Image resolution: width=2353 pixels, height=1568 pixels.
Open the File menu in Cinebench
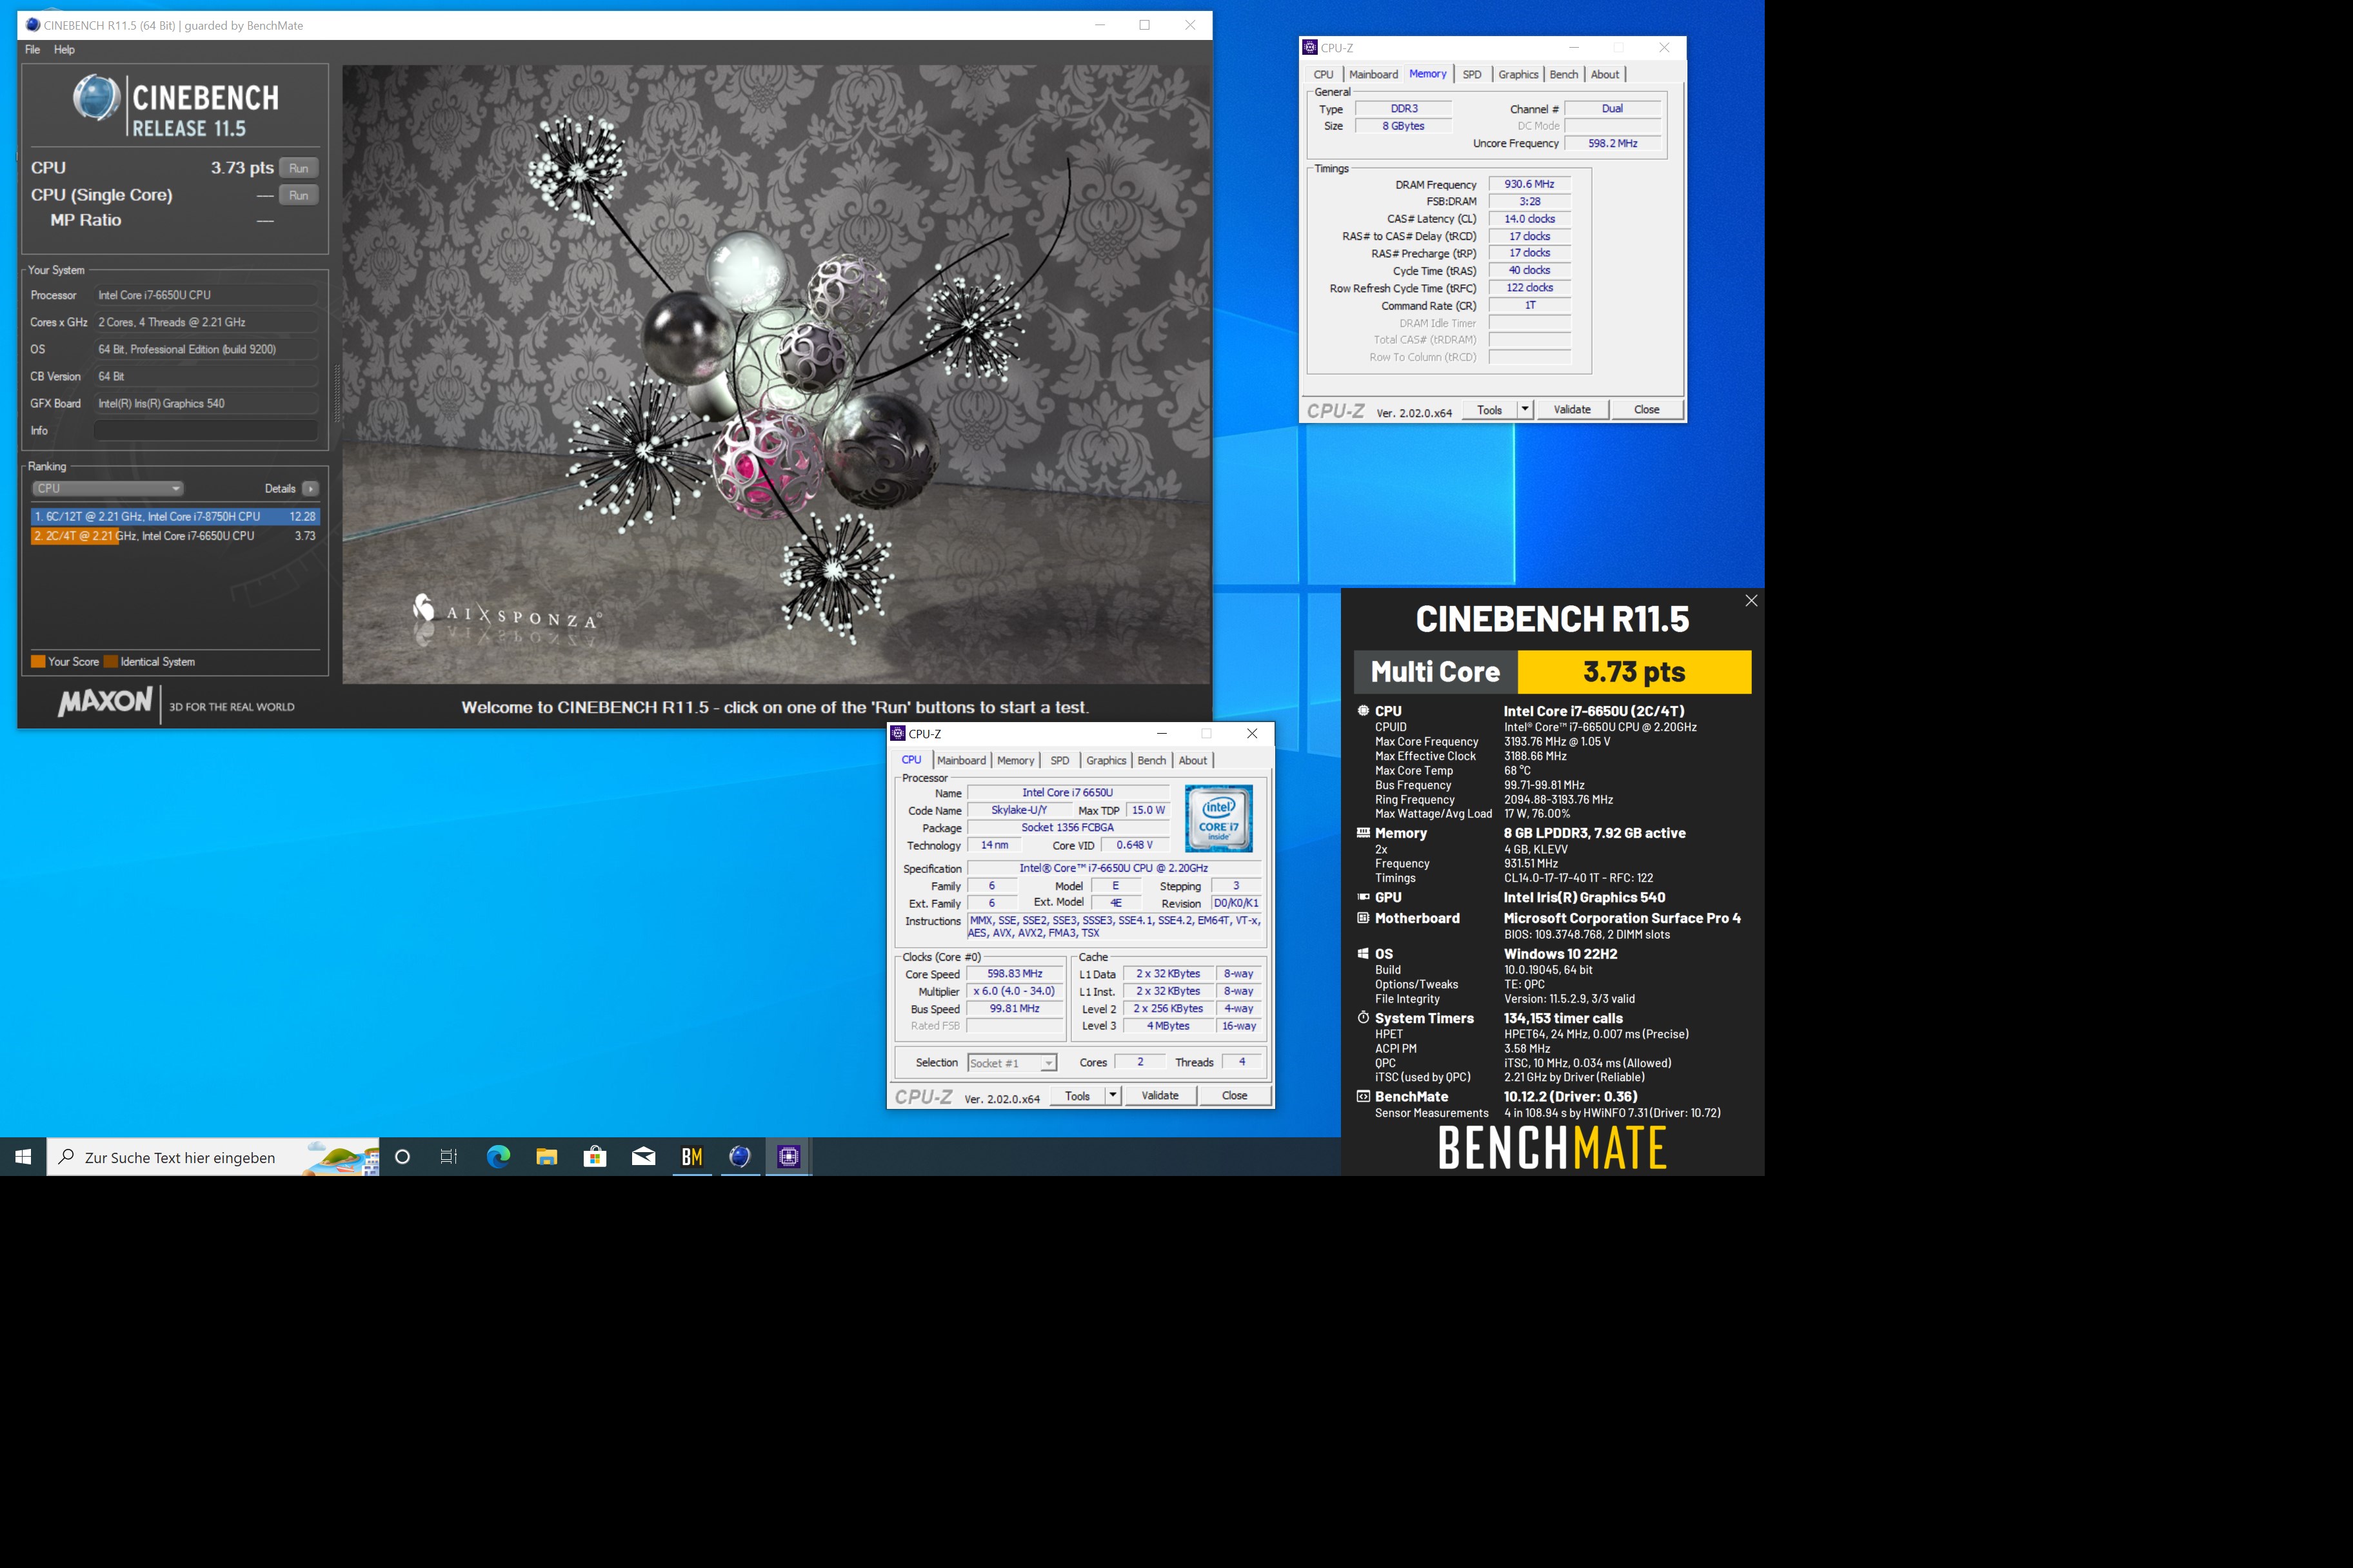click(x=33, y=49)
